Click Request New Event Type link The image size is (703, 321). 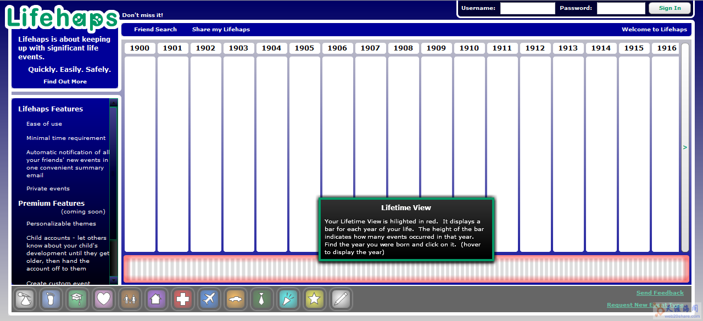[645, 305]
